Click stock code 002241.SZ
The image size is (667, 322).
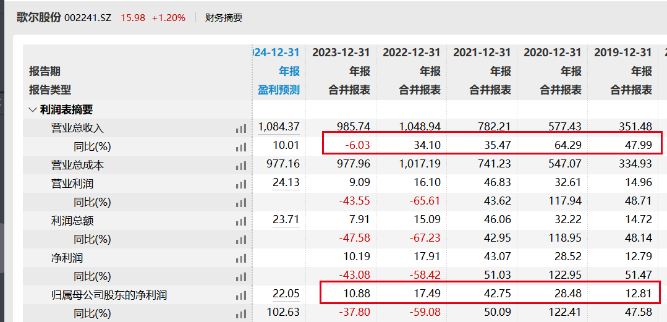88,18
